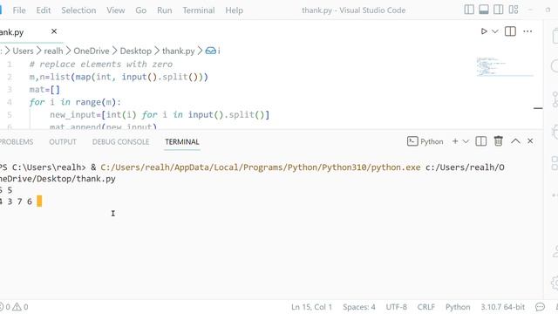Click Ln 15, Col 1 status entry

click(x=311, y=307)
